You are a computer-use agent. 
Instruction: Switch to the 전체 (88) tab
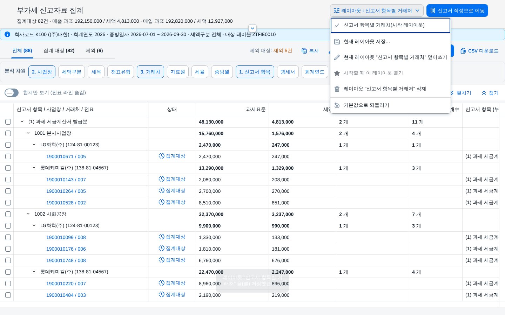click(22, 51)
